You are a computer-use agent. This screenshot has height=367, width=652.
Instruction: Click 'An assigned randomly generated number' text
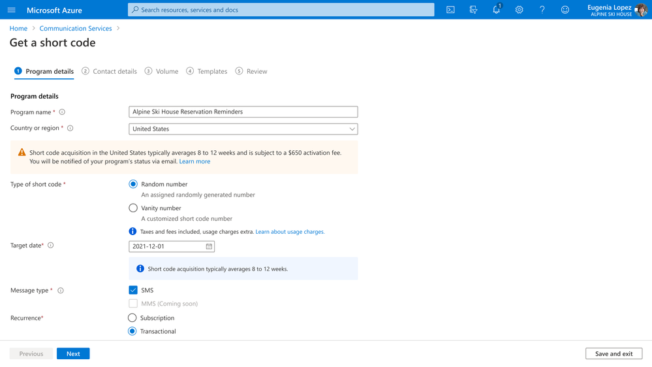coord(198,195)
